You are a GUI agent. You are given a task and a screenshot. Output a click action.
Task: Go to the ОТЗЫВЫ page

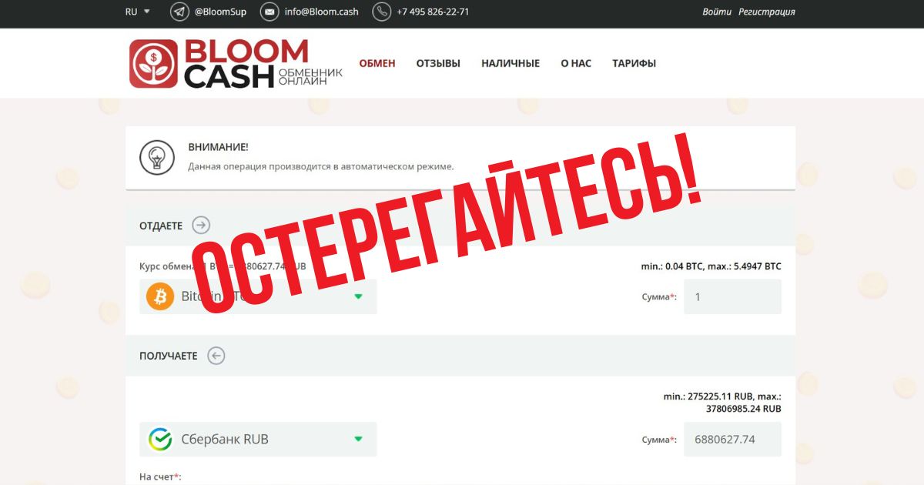click(438, 63)
